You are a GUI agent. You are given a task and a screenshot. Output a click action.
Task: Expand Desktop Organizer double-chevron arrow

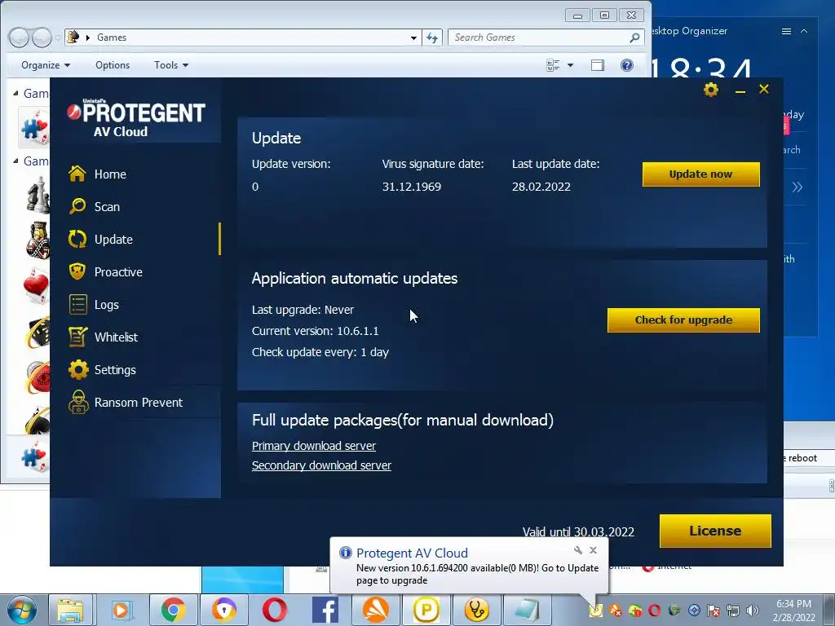797,187
